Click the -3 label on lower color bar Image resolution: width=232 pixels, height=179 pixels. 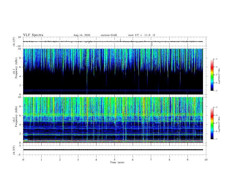[216, 107]
